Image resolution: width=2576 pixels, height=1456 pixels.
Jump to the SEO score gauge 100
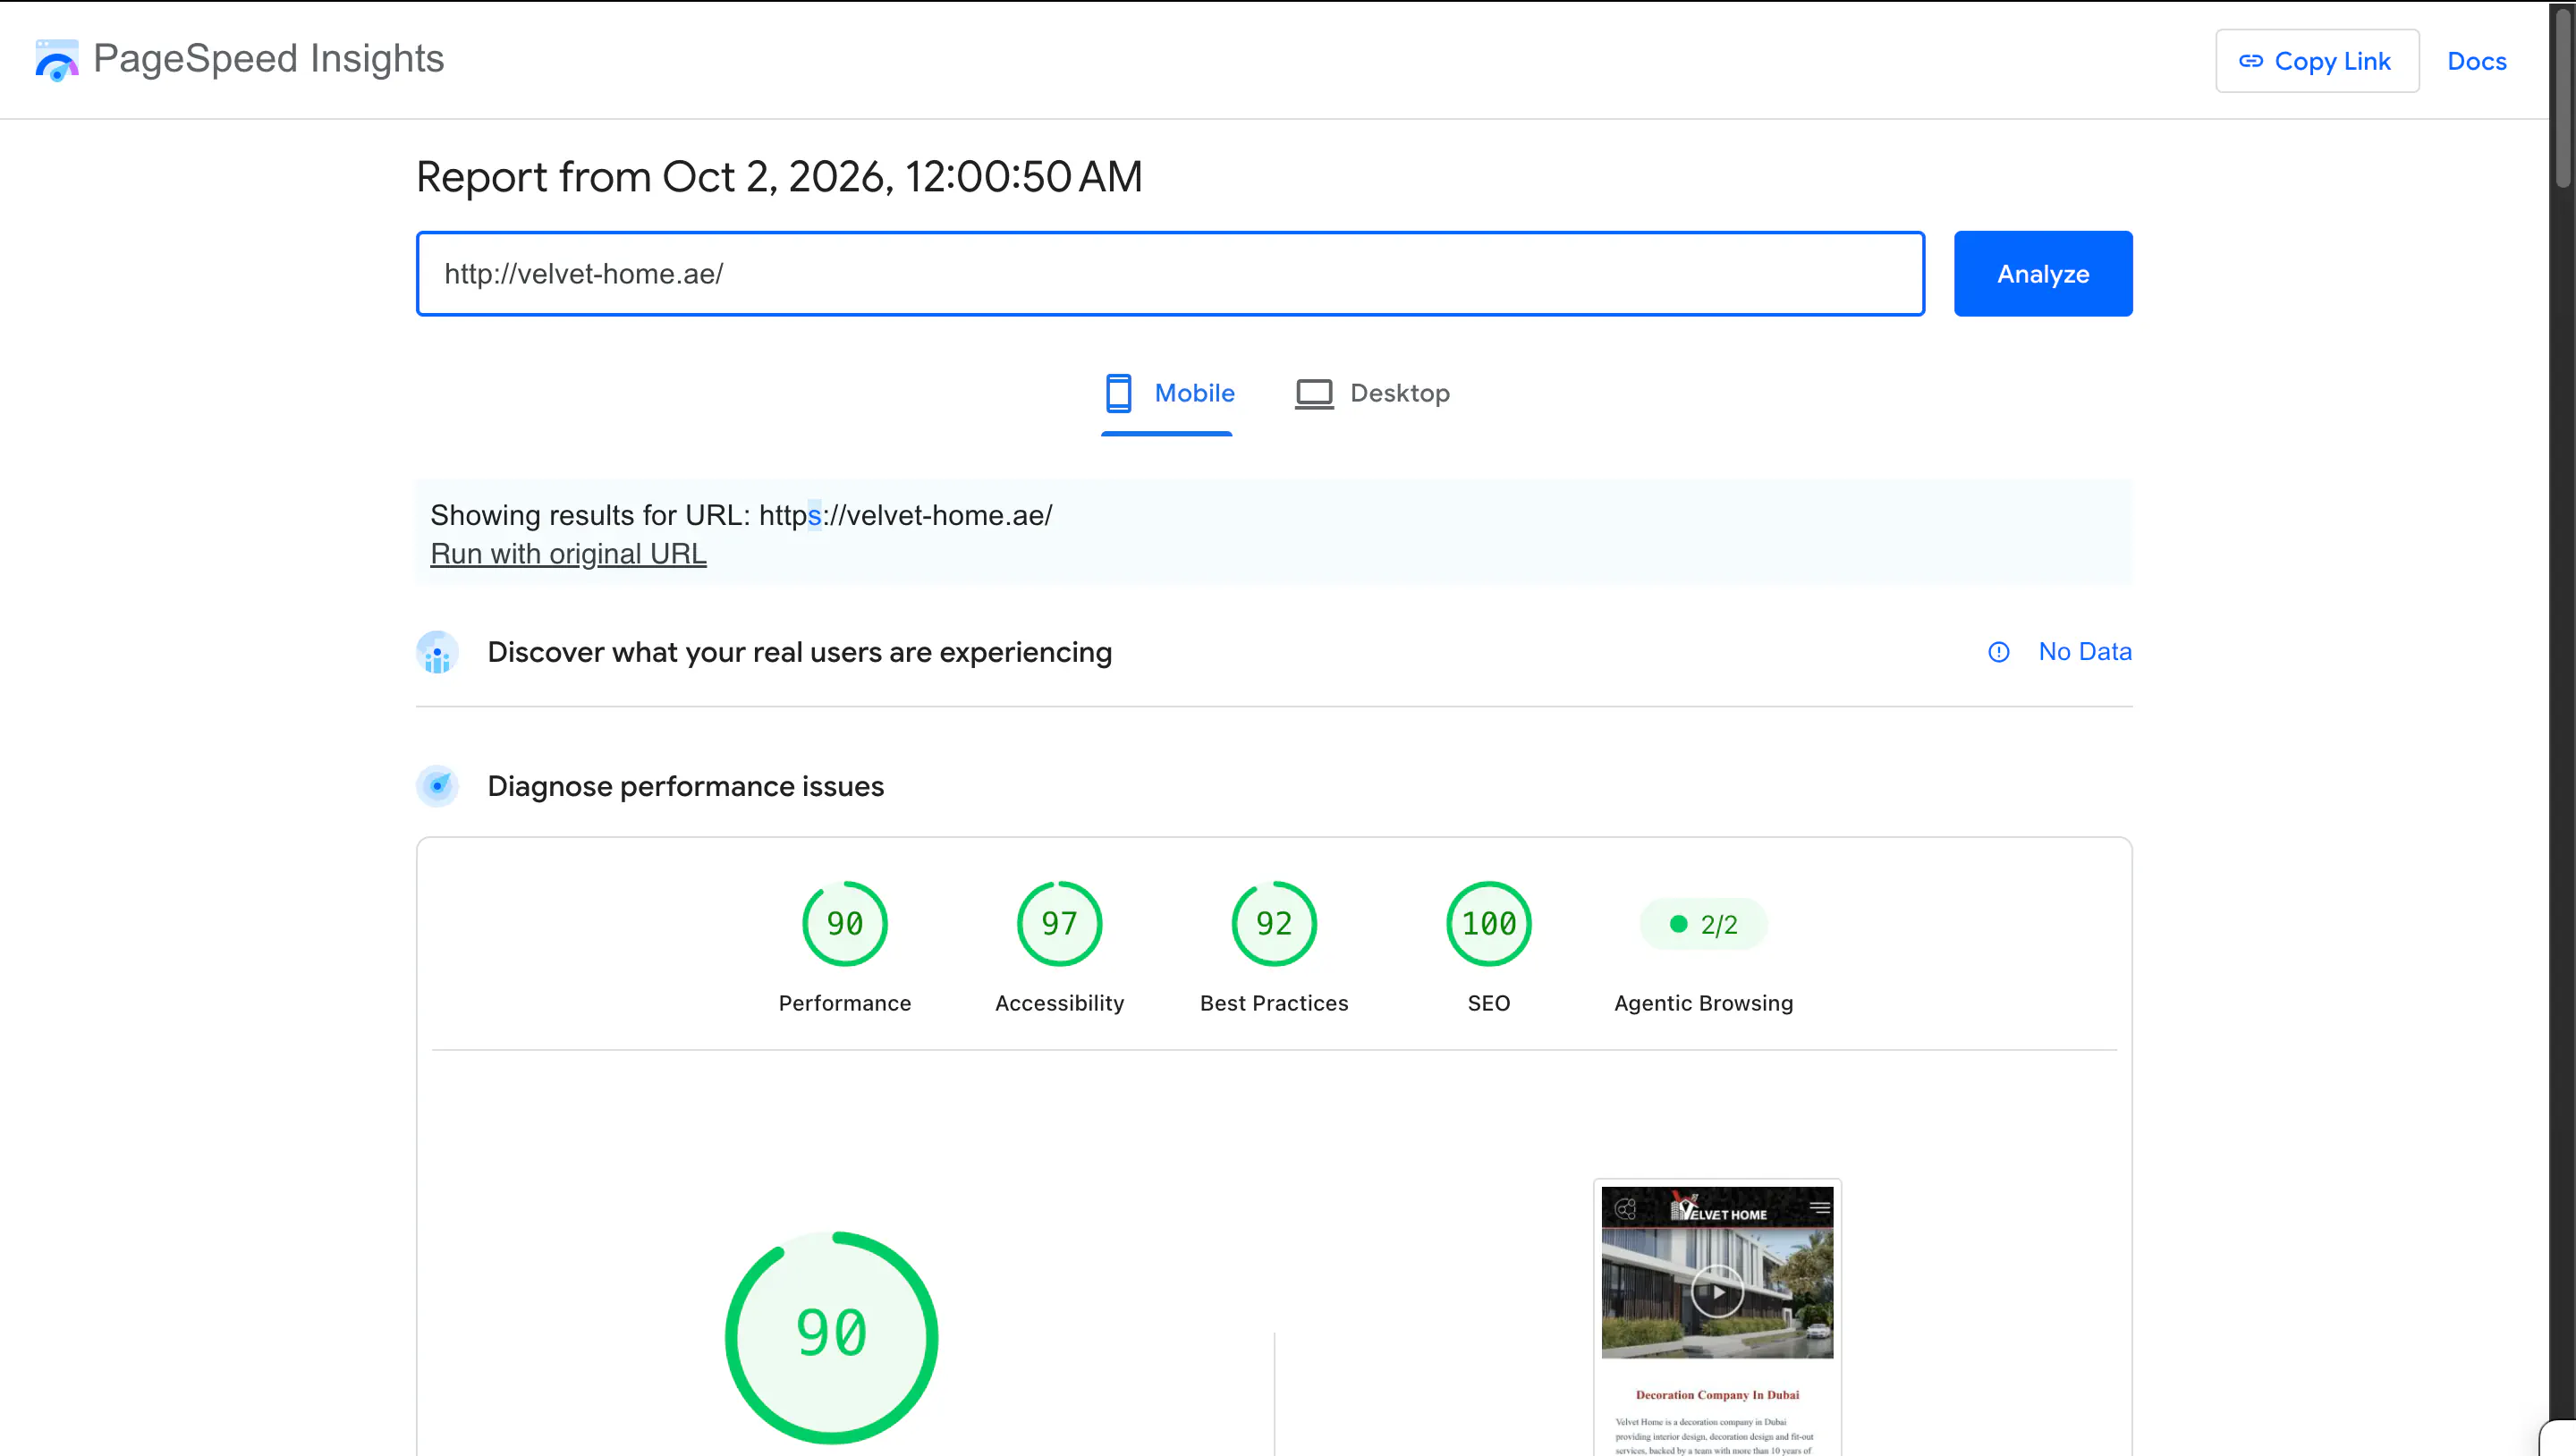tap(1488, 923)
